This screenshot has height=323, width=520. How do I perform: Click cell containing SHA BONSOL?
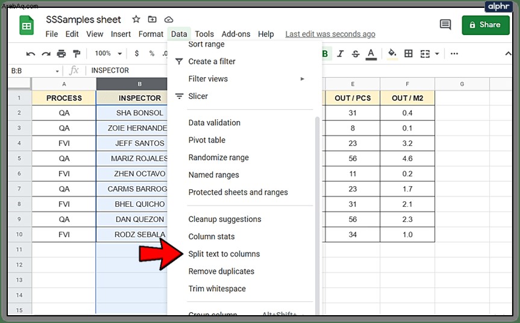click(x=132, y=113)
